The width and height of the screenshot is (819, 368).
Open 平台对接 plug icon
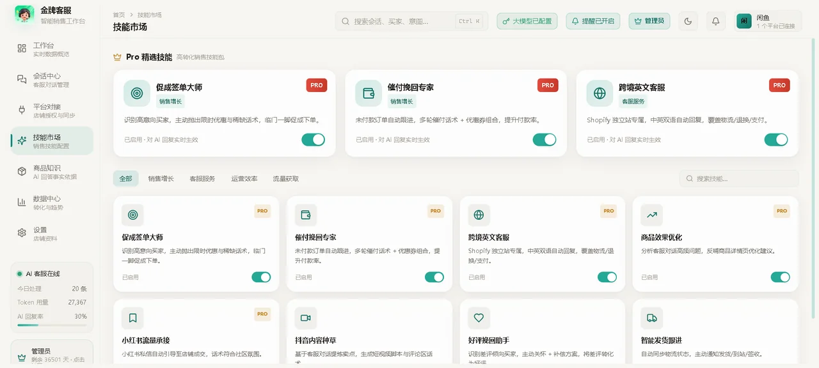tap(22, 110)
